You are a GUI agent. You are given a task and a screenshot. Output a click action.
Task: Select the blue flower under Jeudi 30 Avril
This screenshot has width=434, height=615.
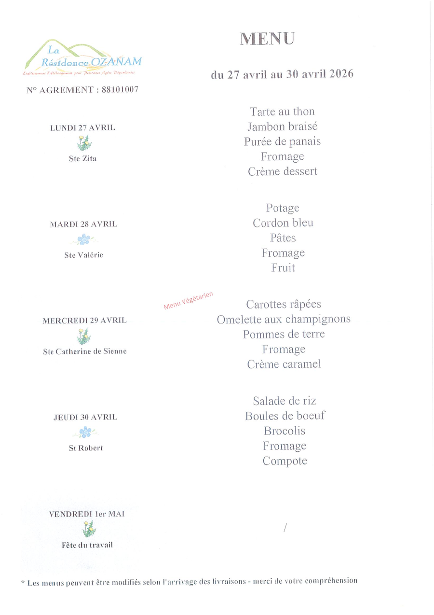[x=85, y=432]
